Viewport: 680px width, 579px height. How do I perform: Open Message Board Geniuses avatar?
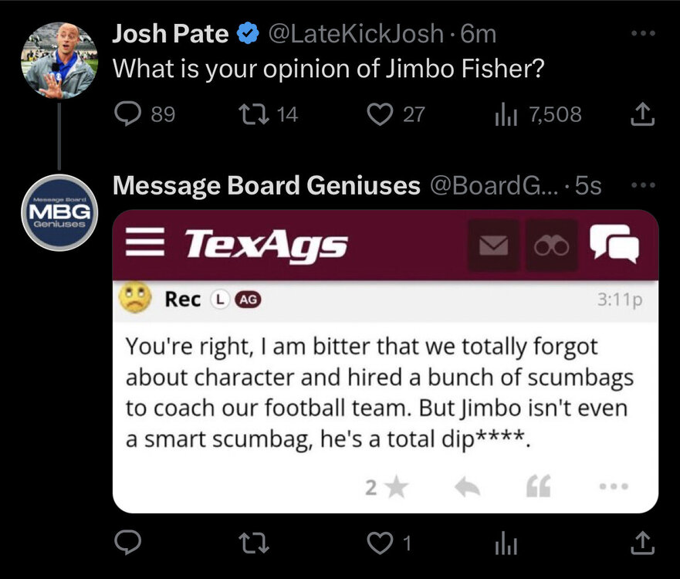click(x=59, y=212)
